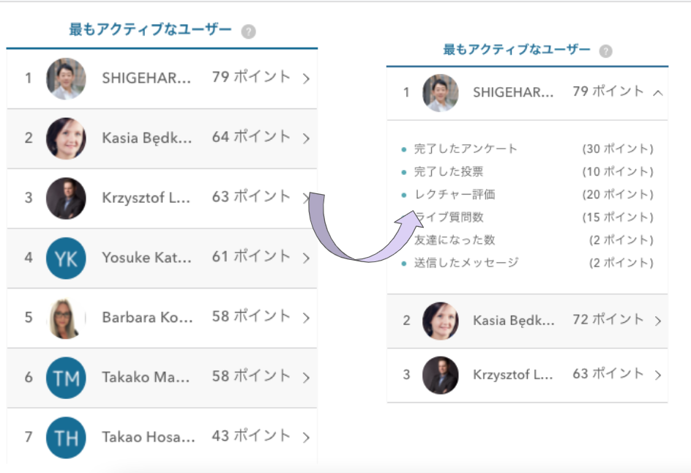This screenshot has width=691, height=473.
Task: Select Takako Ma... name in leaderboard
Action: (x=146, y=377)
